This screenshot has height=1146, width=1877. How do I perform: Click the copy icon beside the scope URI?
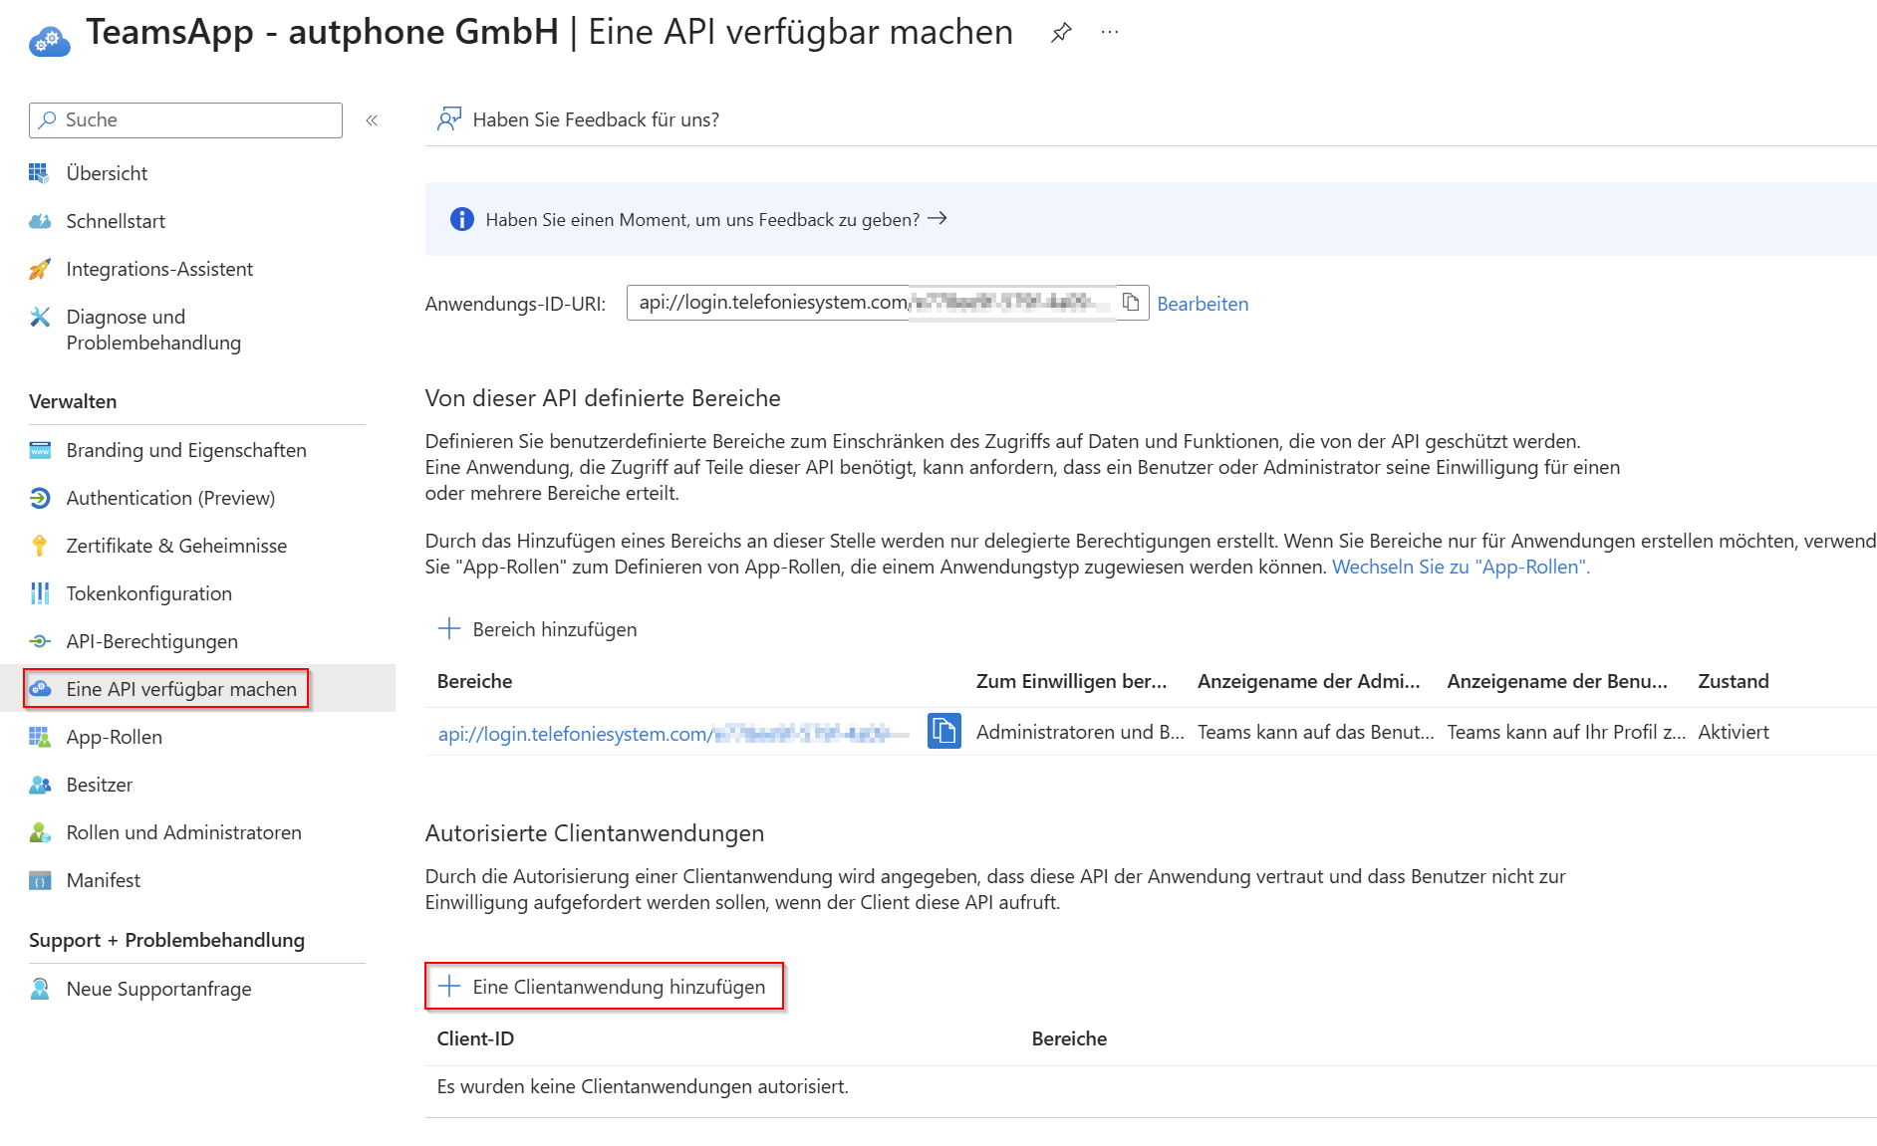(944, 732)
